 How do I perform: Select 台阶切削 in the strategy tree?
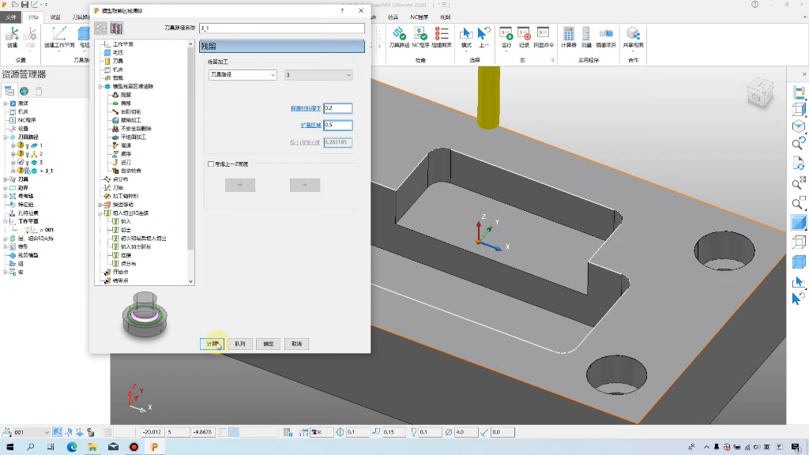point(130,111)
